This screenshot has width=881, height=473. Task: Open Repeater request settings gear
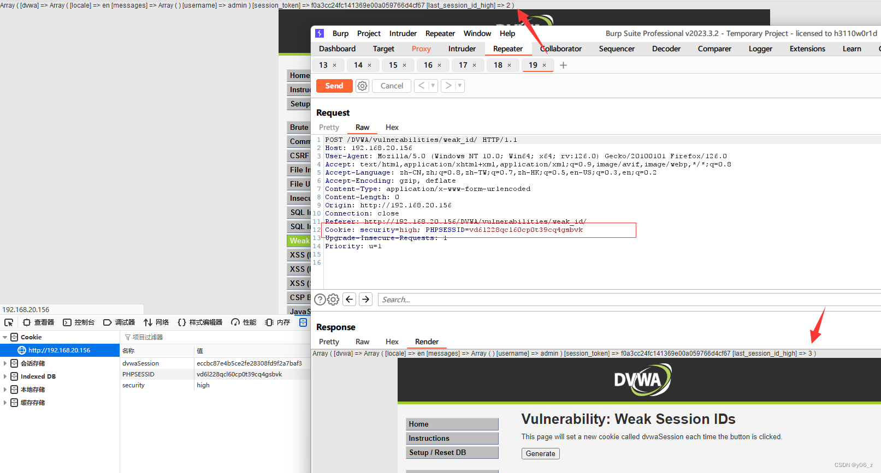pyautogui.click(x=362, y=86)
